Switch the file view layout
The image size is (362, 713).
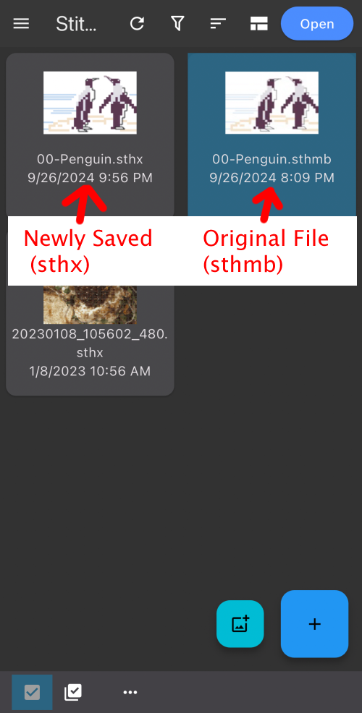pos(258,24)
